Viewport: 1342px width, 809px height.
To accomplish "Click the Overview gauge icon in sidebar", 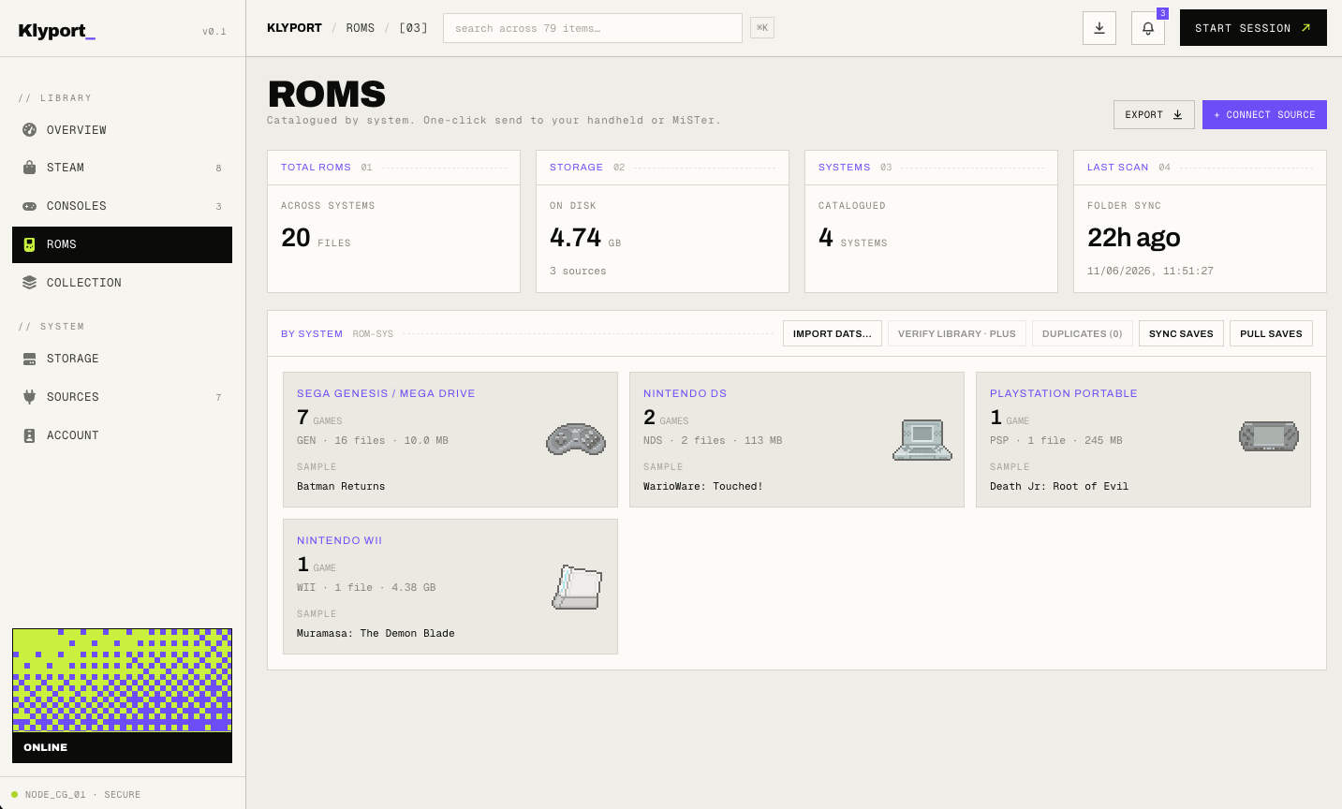I will (29, 130).
